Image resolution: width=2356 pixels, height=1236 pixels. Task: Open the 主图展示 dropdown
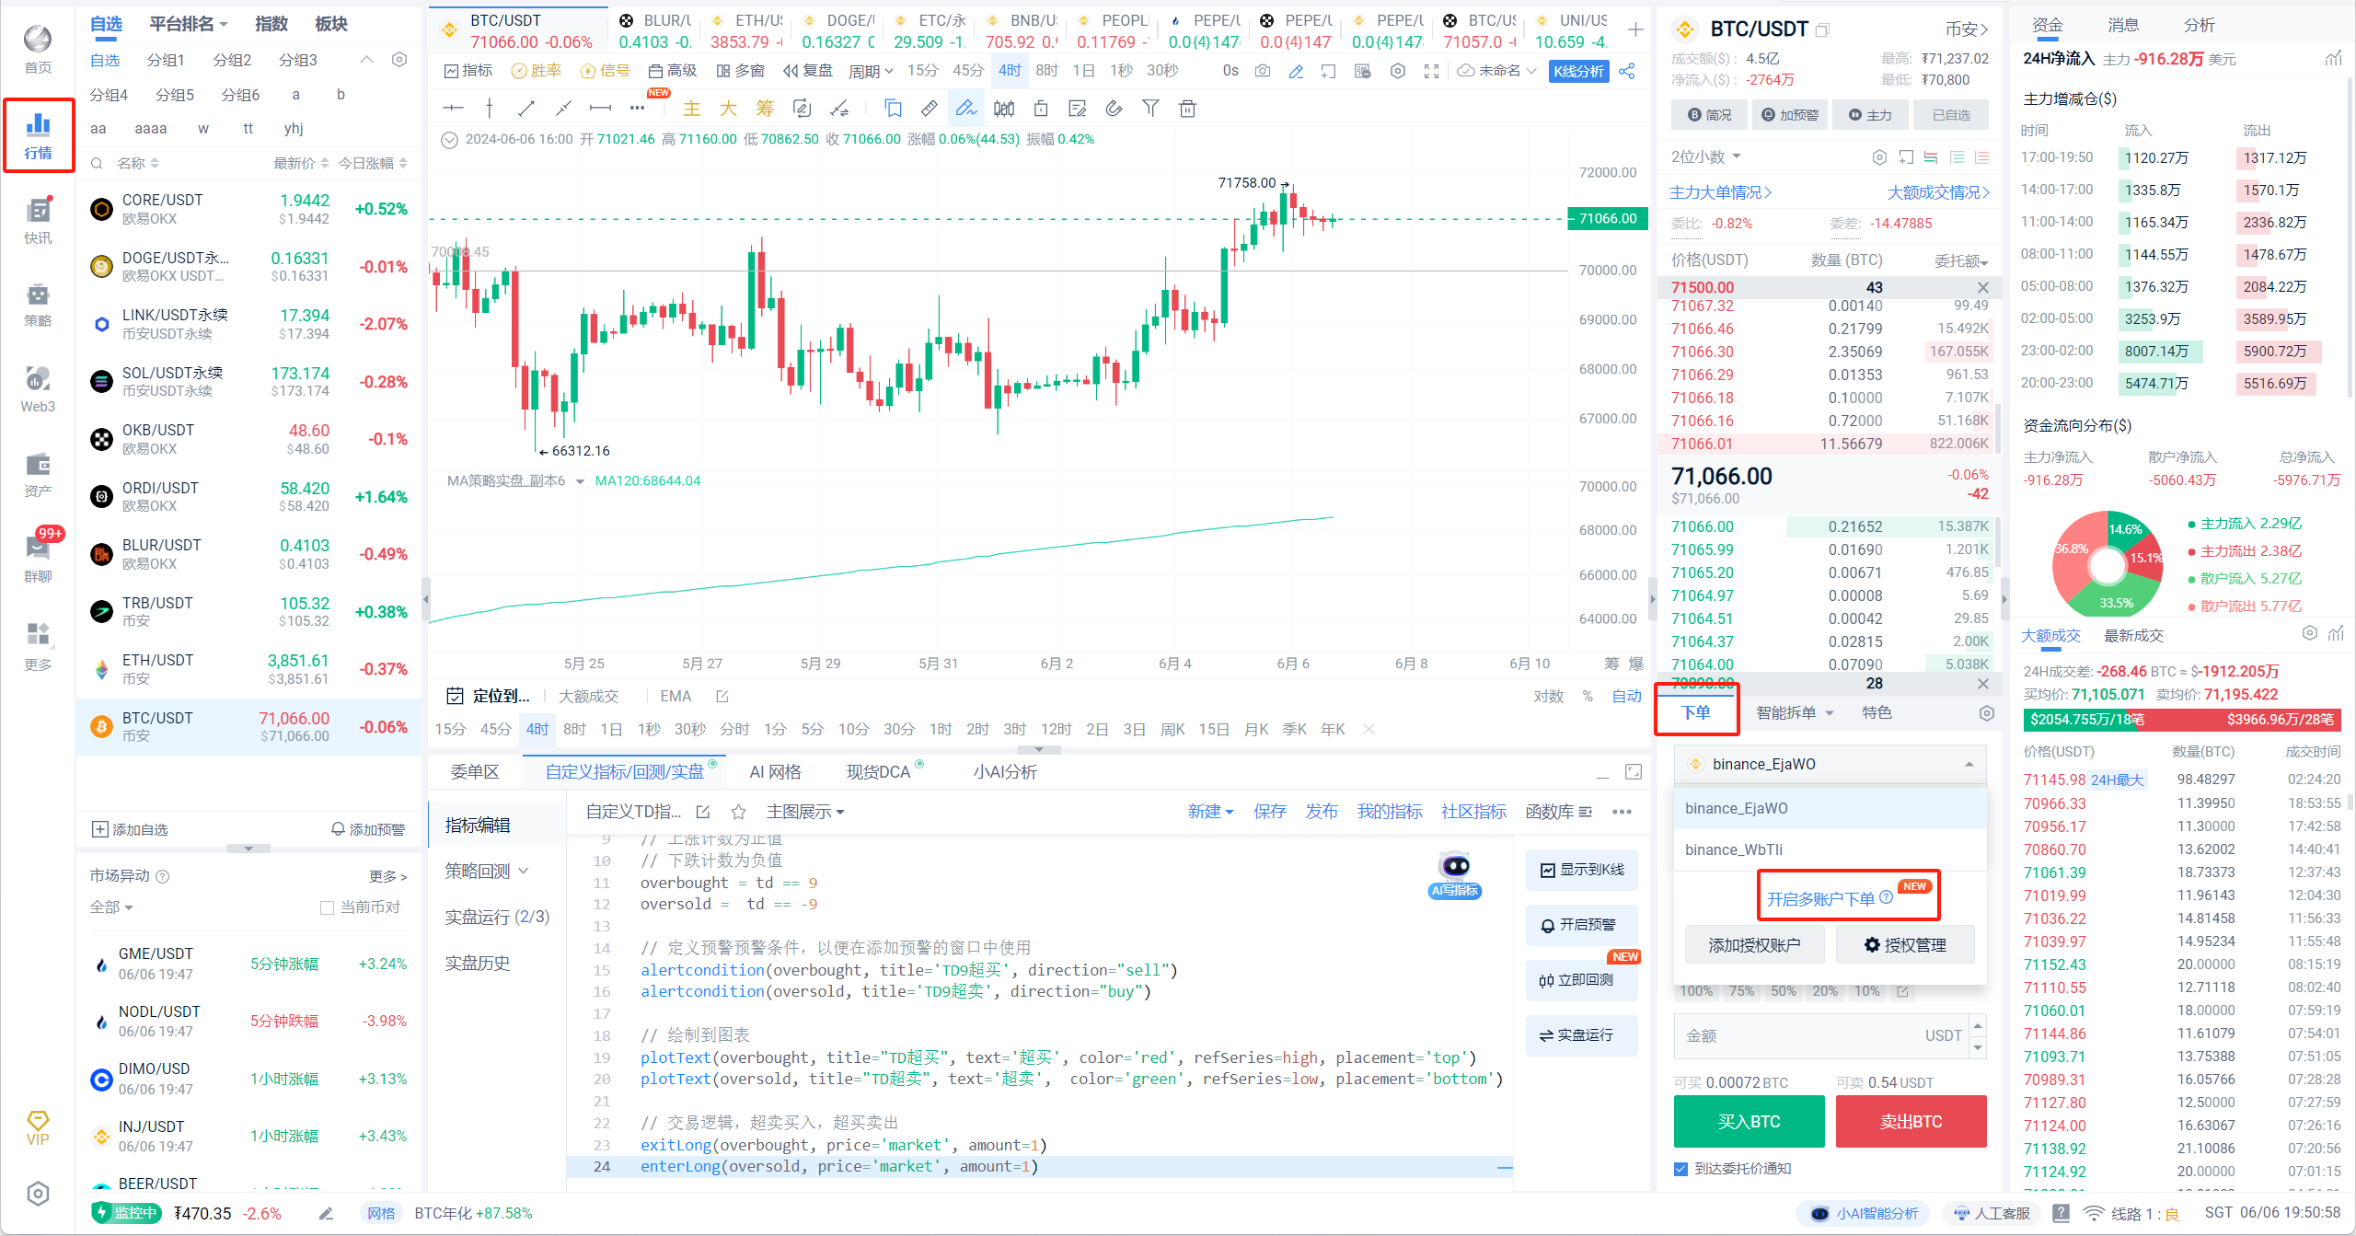[x=805, y=812]
